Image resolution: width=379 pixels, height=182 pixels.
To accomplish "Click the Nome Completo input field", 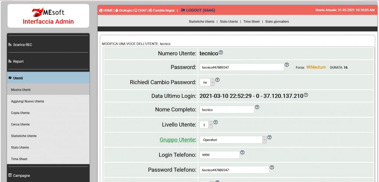I will point(227,109).
